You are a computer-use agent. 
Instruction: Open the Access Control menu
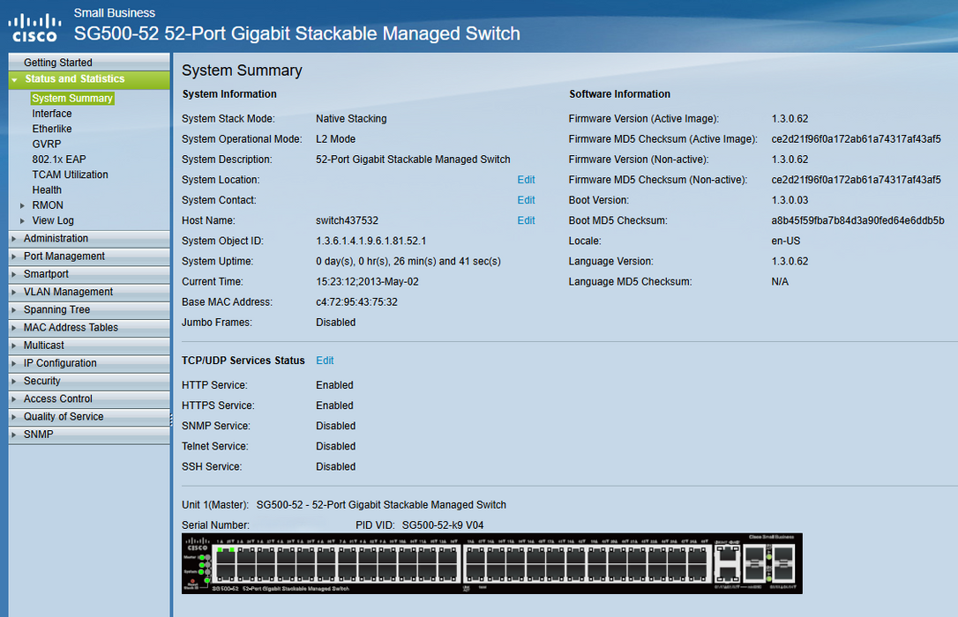coord(88,398)
